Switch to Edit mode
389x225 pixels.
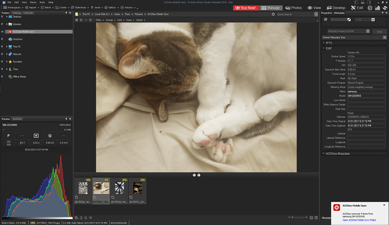356,8
